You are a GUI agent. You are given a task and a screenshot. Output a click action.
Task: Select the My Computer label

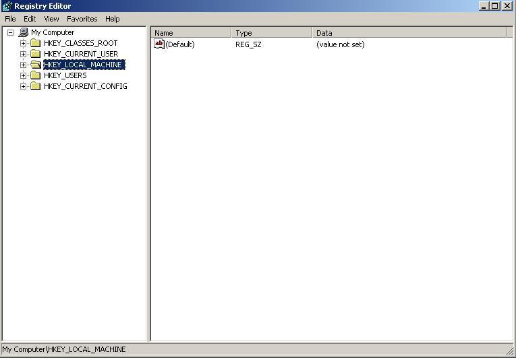pyautogui.click(x=53, y=32)
